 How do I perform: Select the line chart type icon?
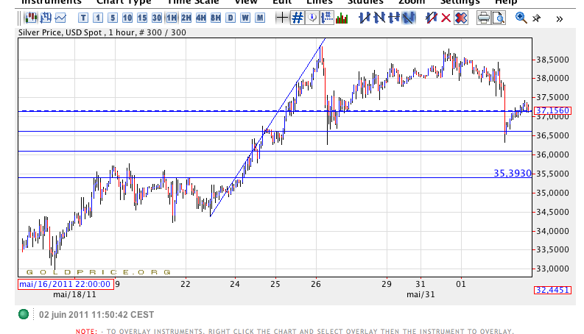click(60, 18)
